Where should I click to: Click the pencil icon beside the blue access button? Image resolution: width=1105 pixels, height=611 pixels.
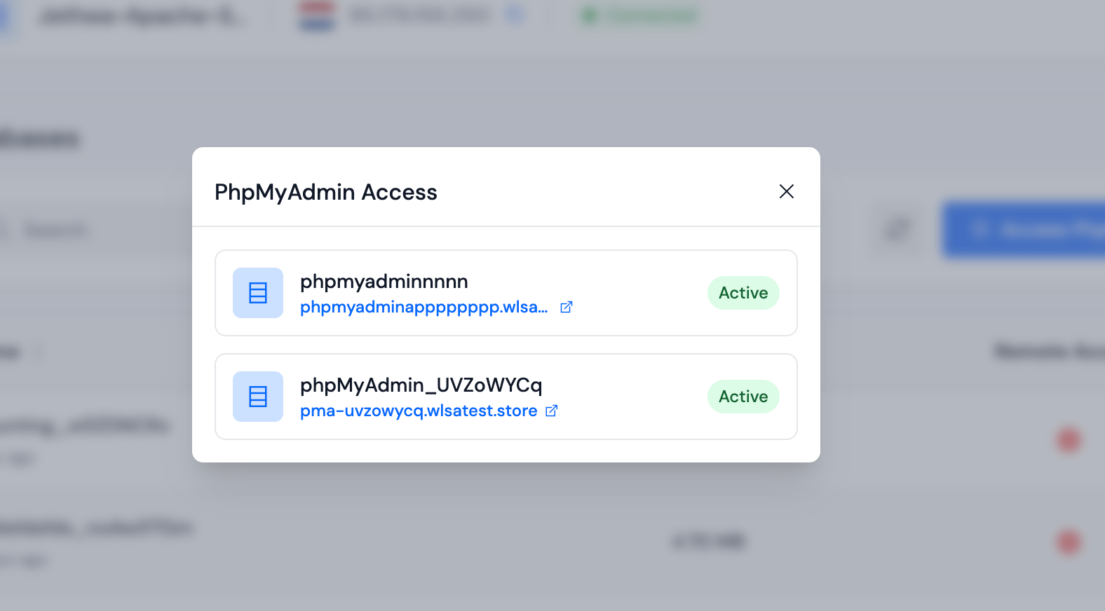point(896,230)
